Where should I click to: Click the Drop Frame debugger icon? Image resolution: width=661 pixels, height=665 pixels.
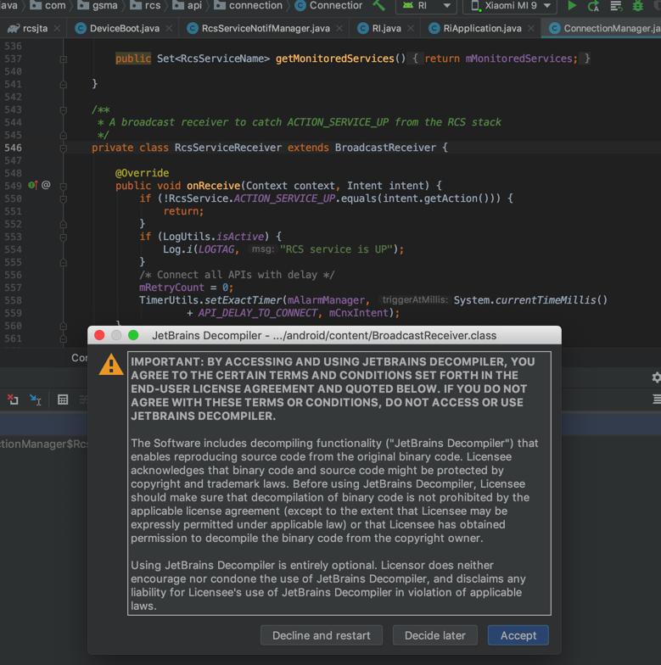(x=13, y=399)
